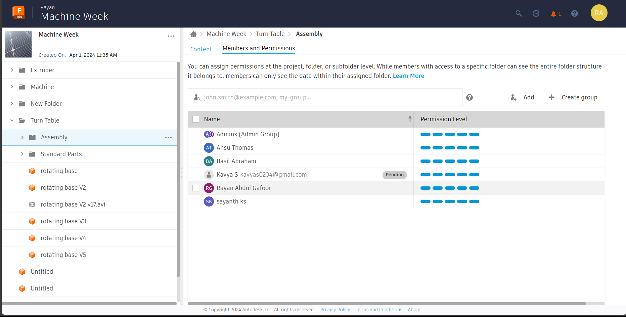The image size is (626, 317).
Task: Check the Rayan Abdul Gafoor row checkbox
Action: pos(196,188)
